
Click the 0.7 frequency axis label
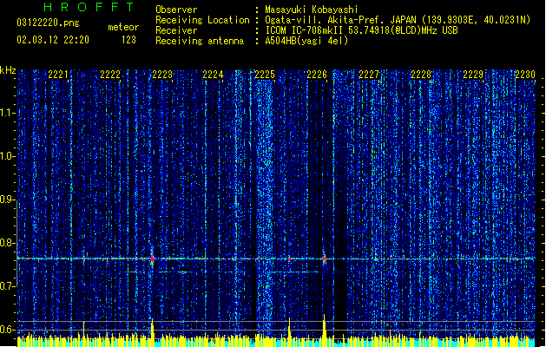pyautogui.click(x=7, y=286)
